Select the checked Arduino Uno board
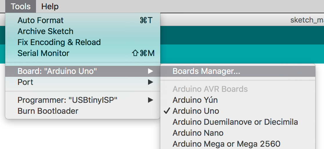This screenshot has height=149, width=324. (x=196, y=111)
